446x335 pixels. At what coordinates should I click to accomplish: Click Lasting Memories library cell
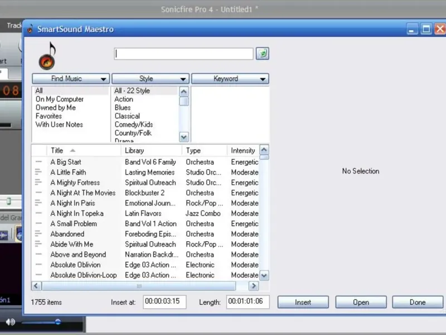click(149, 172)
